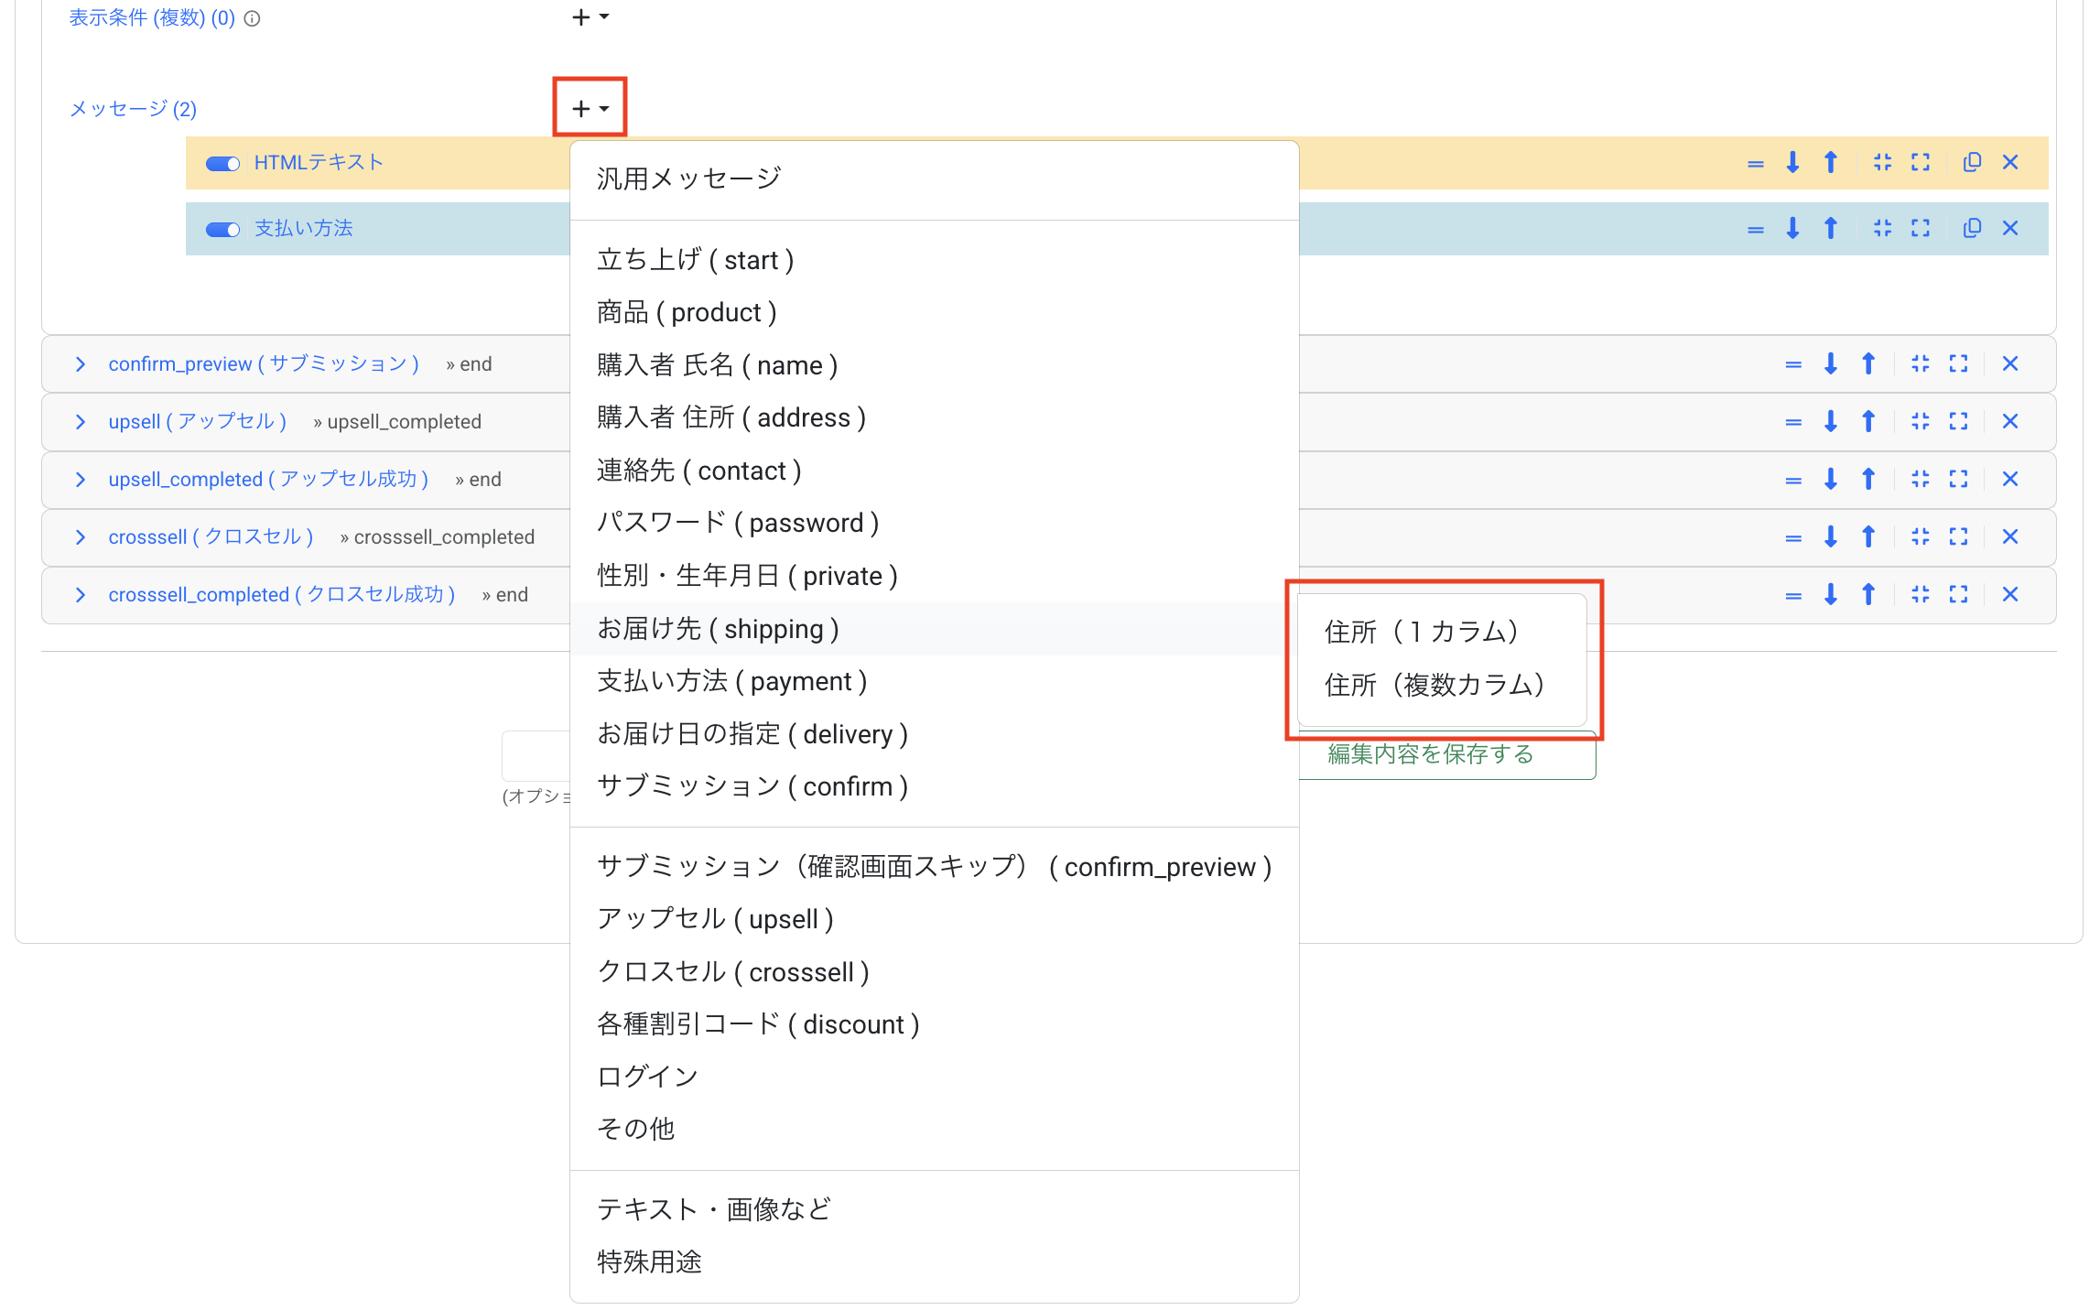Collapse the HTMLテキスト row
Image resolution: width=2089 pixels, height=1310 pixels.
(1882, 162)
